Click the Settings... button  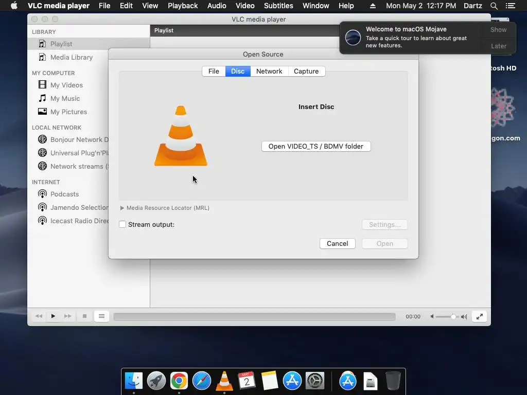pyautogui.click(x=385, y=224)
